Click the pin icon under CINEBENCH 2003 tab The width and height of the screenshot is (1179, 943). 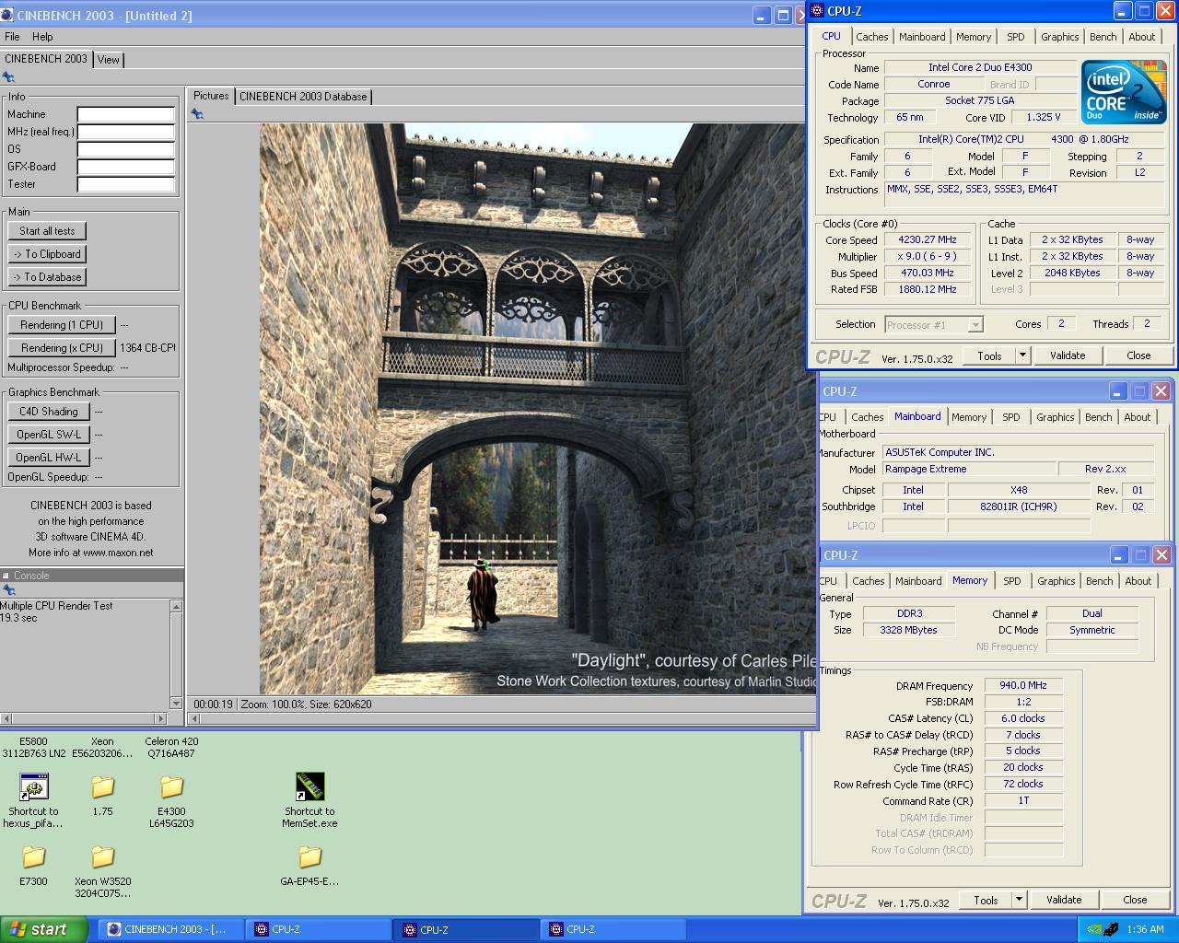click(8, 77)
